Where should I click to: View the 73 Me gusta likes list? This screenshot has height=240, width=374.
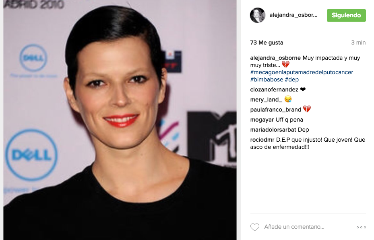[x=267, y=43]
